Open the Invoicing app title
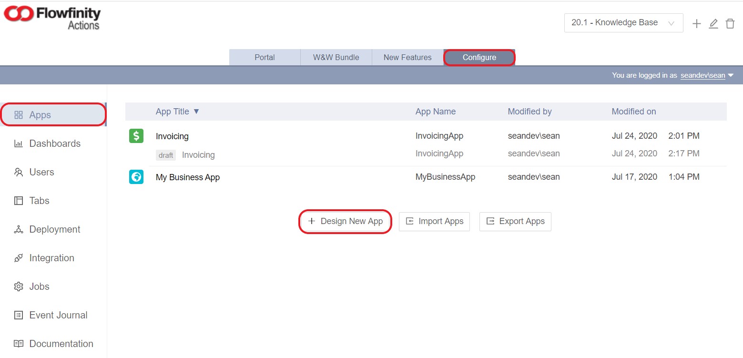The image size is (743, 358). 172,136
